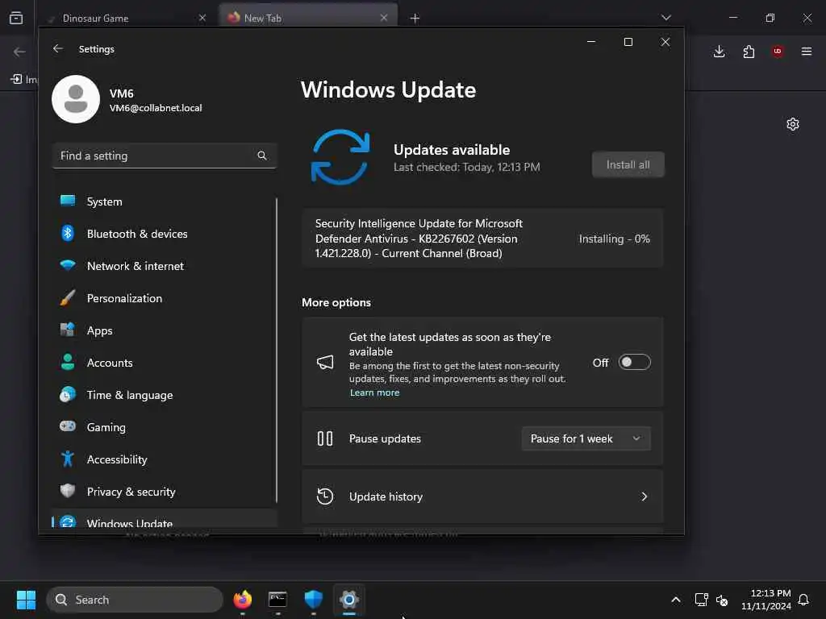Open Bluetooth & devices settings
The image size is (826, 619).
pyautogui.click(x=164, y=234)
